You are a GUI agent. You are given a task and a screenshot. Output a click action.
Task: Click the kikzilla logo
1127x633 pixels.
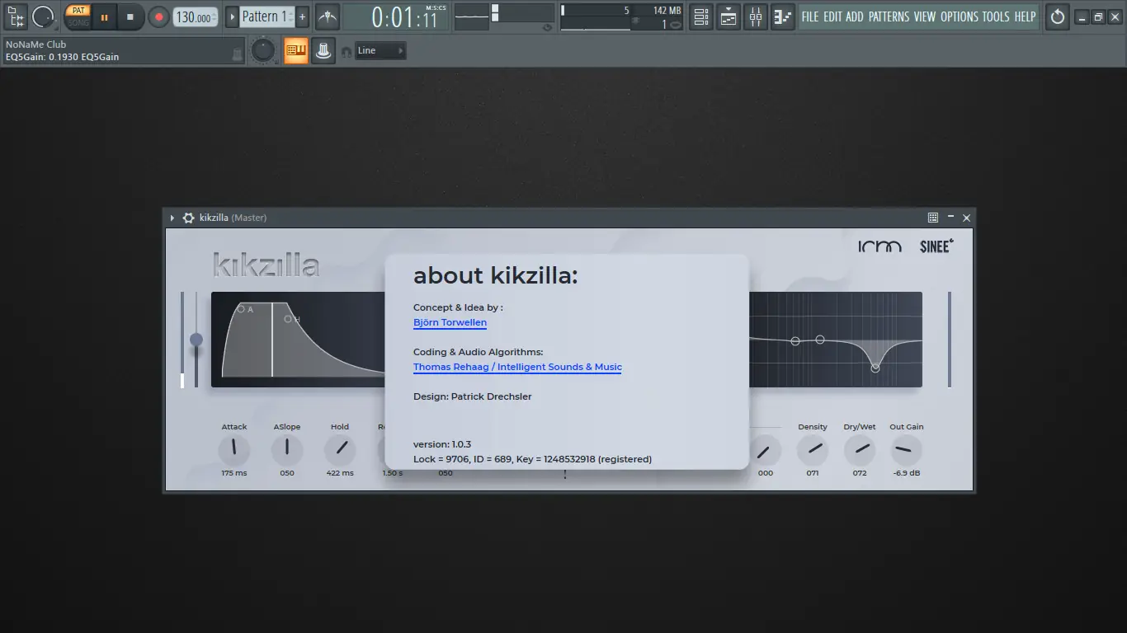pyautogui.click(x=266, y=265)
